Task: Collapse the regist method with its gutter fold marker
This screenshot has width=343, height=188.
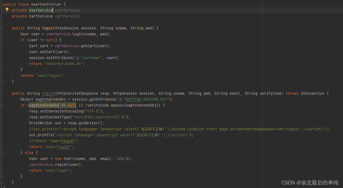Action: tap(2, 93)
